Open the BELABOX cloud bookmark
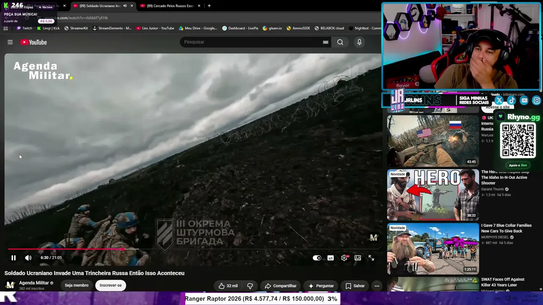 coord(329,28)
